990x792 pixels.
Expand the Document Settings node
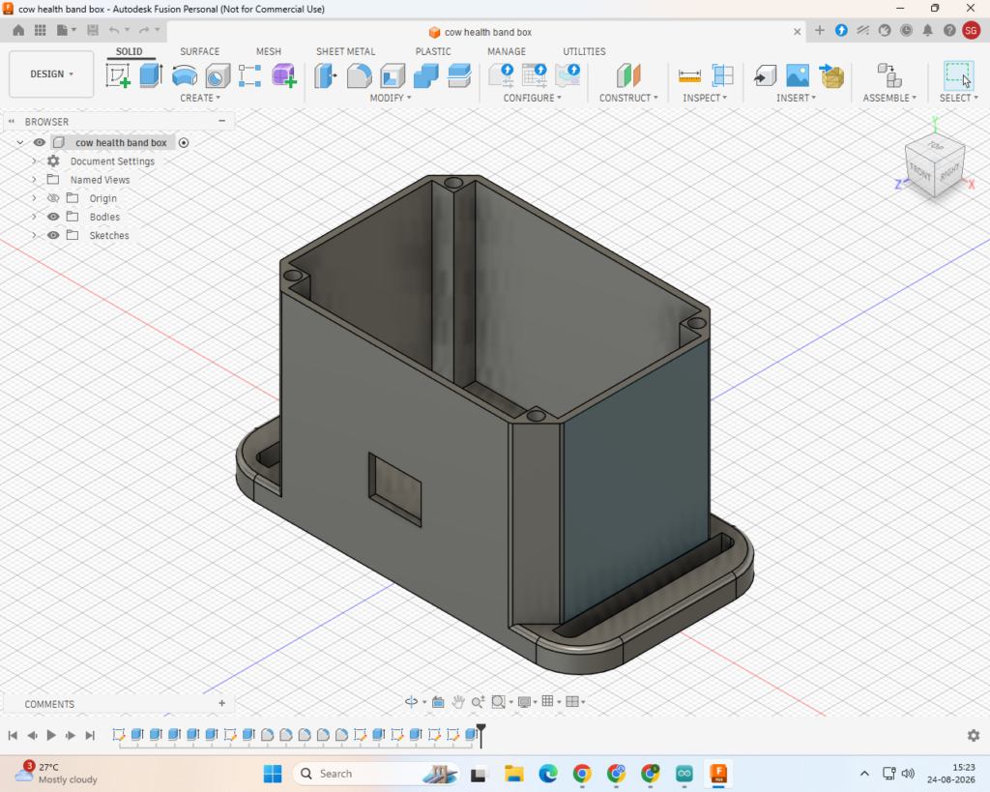point(34,161)
